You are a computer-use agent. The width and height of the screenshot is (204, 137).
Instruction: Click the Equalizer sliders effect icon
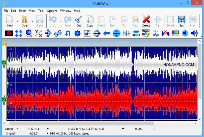click(126, 33)
